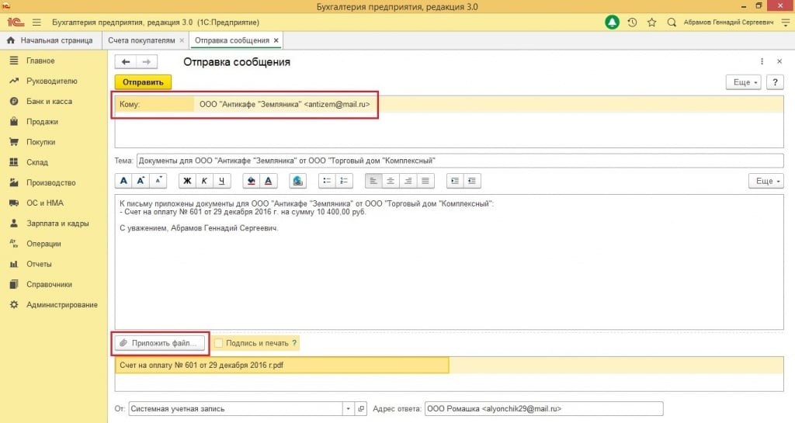Open Банк и касса section in sidebar

[49, 101]
